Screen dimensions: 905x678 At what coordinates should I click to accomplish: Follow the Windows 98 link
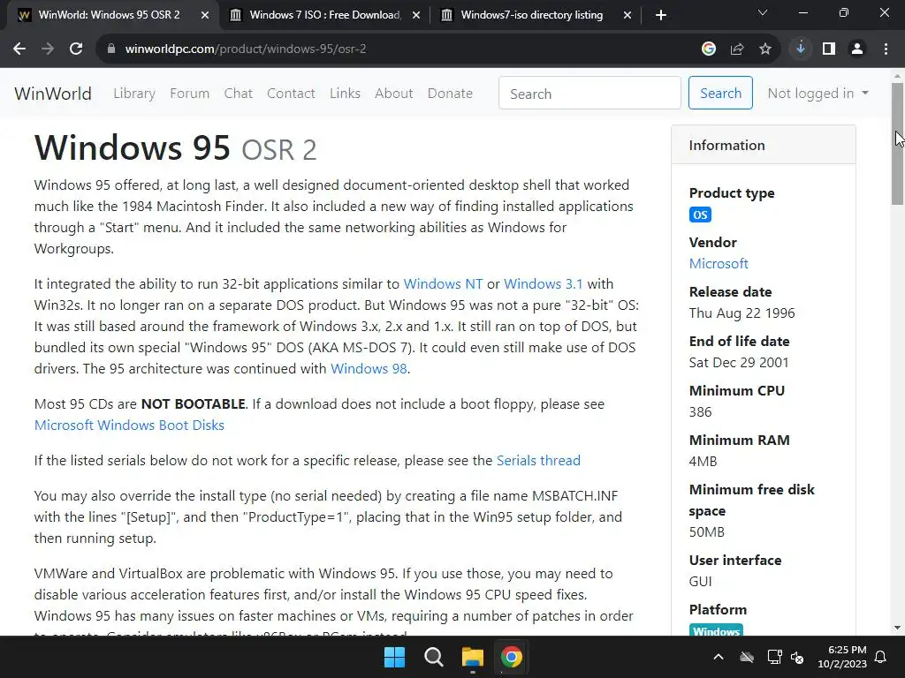[x=369, y=369]
